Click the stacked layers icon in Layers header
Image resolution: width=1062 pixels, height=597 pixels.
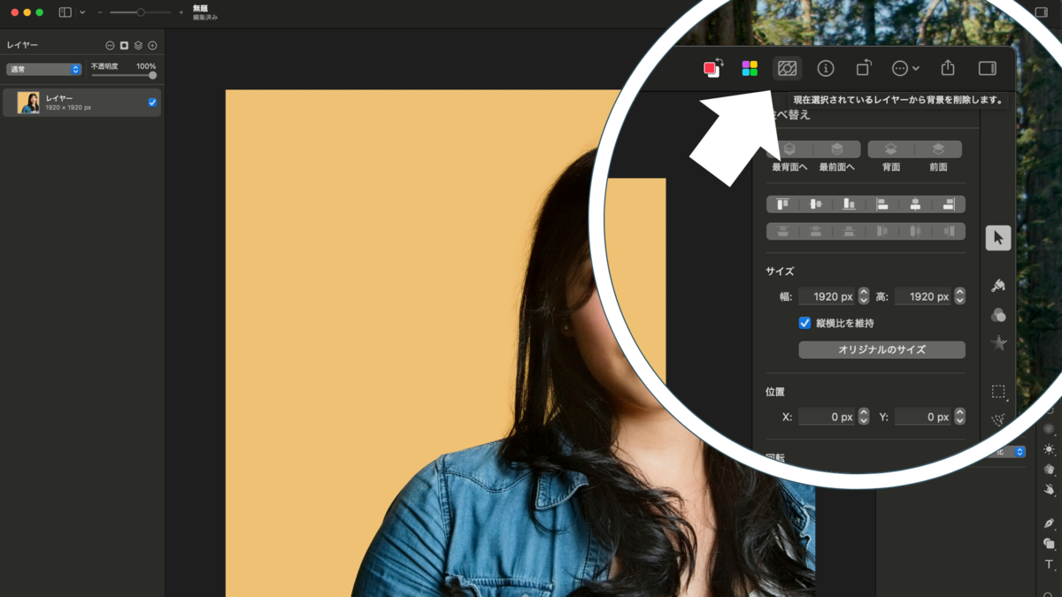click(138, 45)
